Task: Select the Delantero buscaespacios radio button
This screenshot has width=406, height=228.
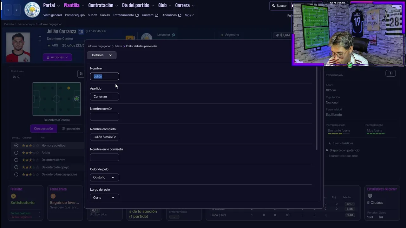Action: [x=16, y=174]
